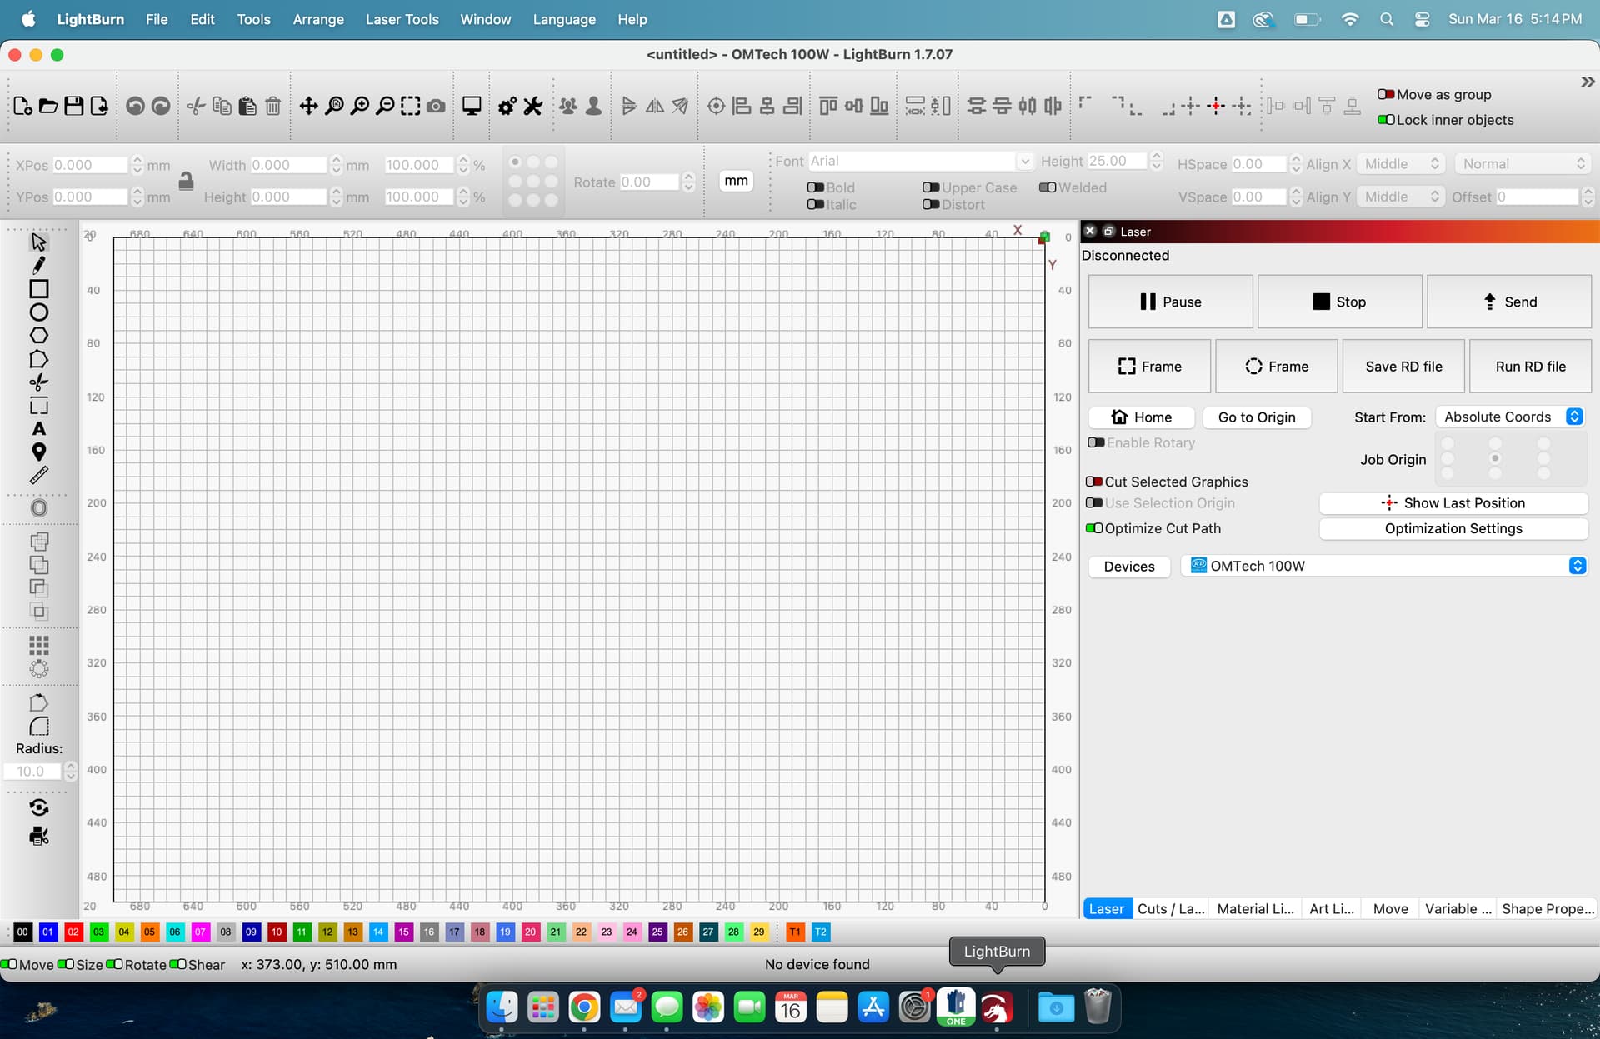1600x1039 pixels.
Task: Click the Print icon in left toolbar
Action: pyautogui.click(x=38, y=835)
